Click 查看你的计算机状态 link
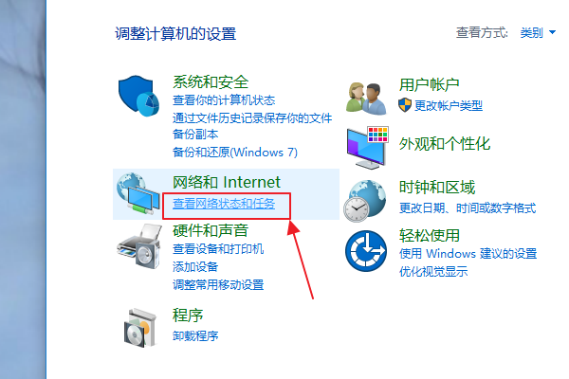The image size is (569, 379). (224, 100)
